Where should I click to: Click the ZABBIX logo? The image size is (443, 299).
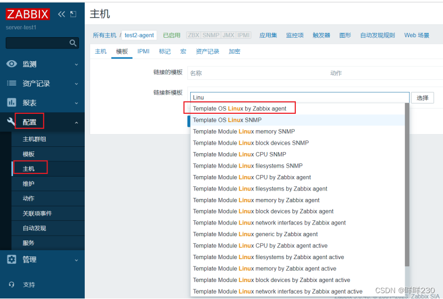(x=28, y=14)
